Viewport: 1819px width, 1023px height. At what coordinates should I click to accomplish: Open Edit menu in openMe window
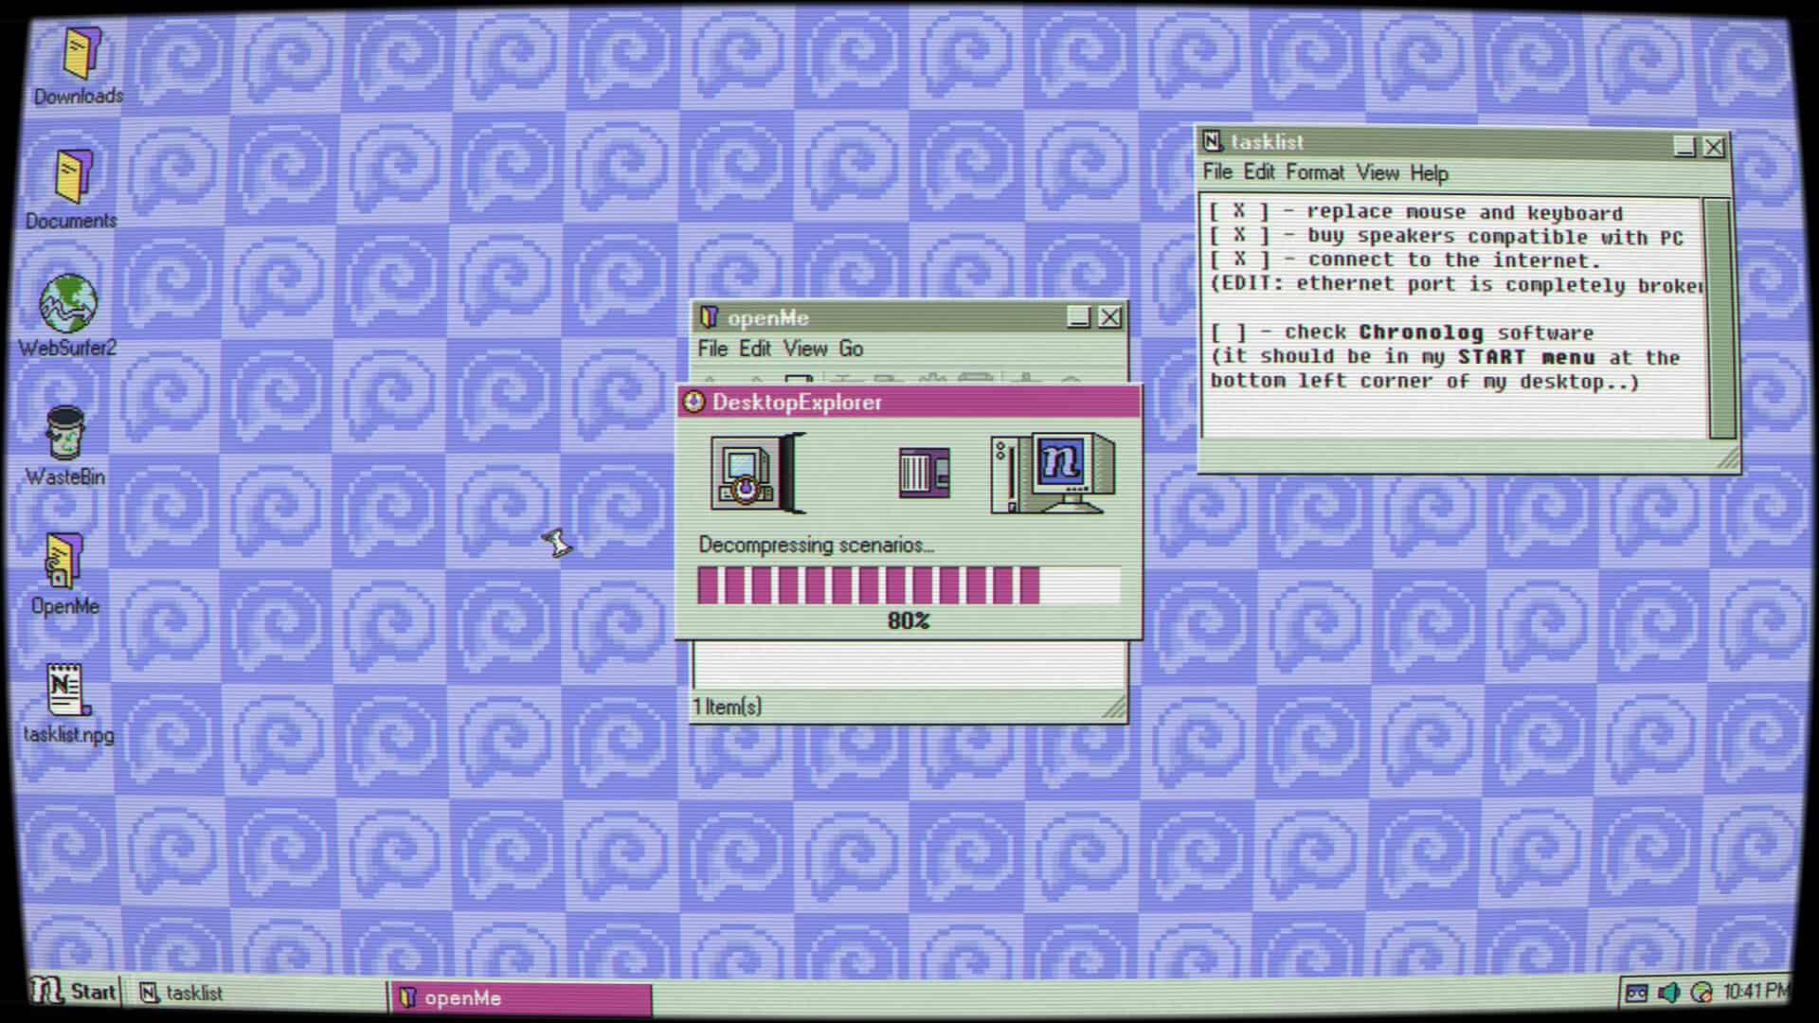[755, 349]
